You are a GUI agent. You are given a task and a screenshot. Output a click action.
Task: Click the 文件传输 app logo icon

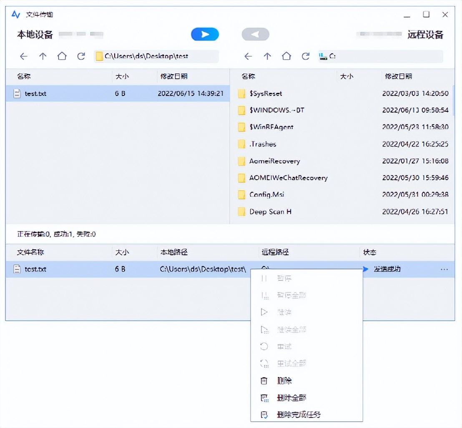click(x=16, y=14)
